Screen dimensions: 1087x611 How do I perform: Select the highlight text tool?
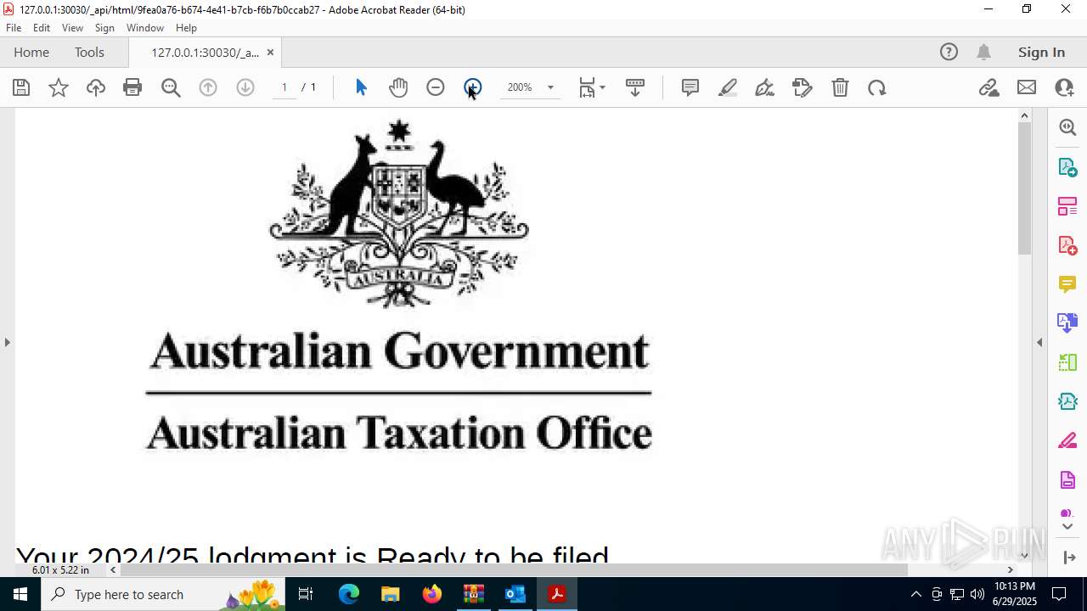click(x=728, y=87)
